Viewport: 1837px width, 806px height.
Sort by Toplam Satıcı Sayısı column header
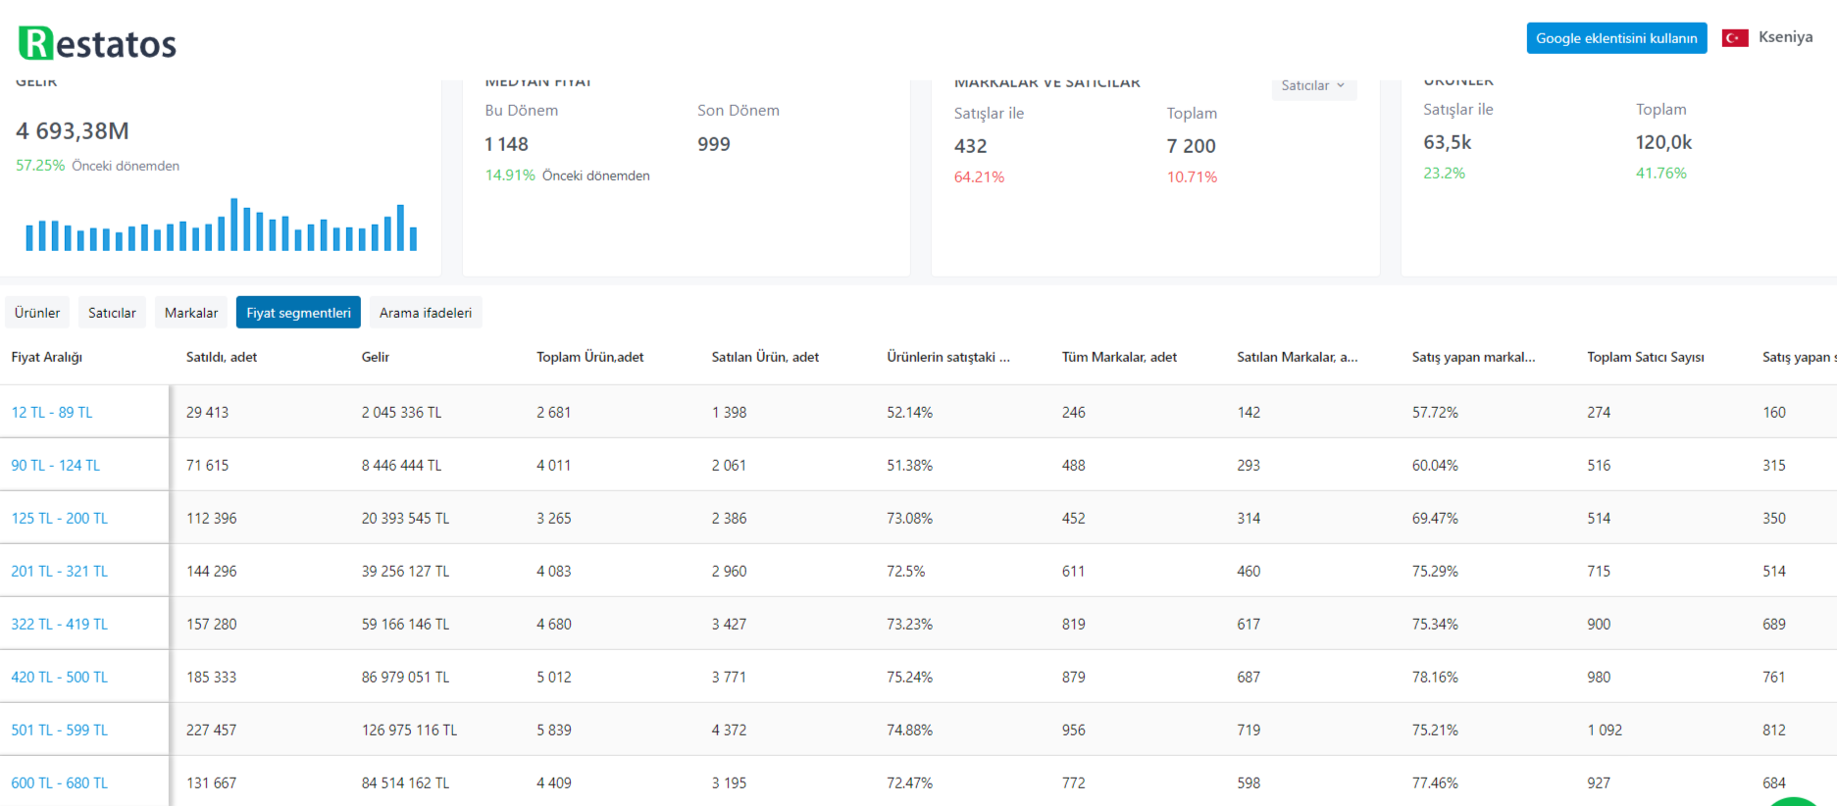point(1646,357)
